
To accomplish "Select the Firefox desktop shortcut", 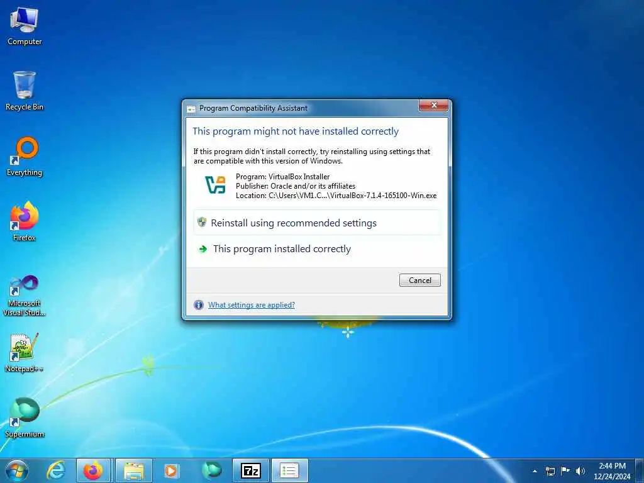I will pos(25,221).
